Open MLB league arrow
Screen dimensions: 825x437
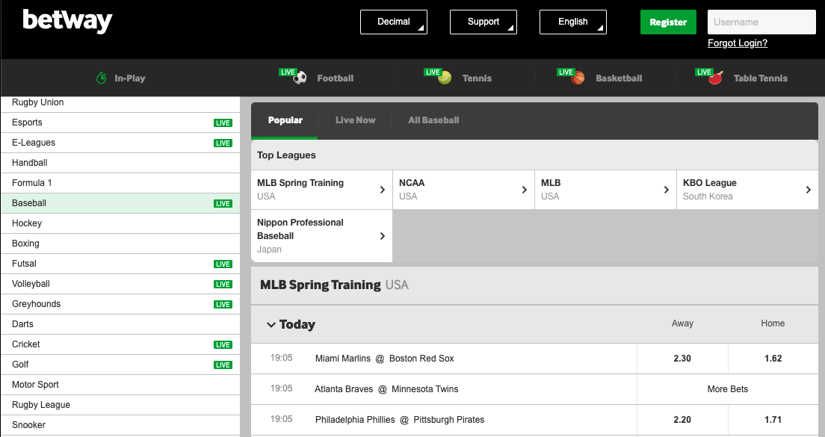click(666, 190)
